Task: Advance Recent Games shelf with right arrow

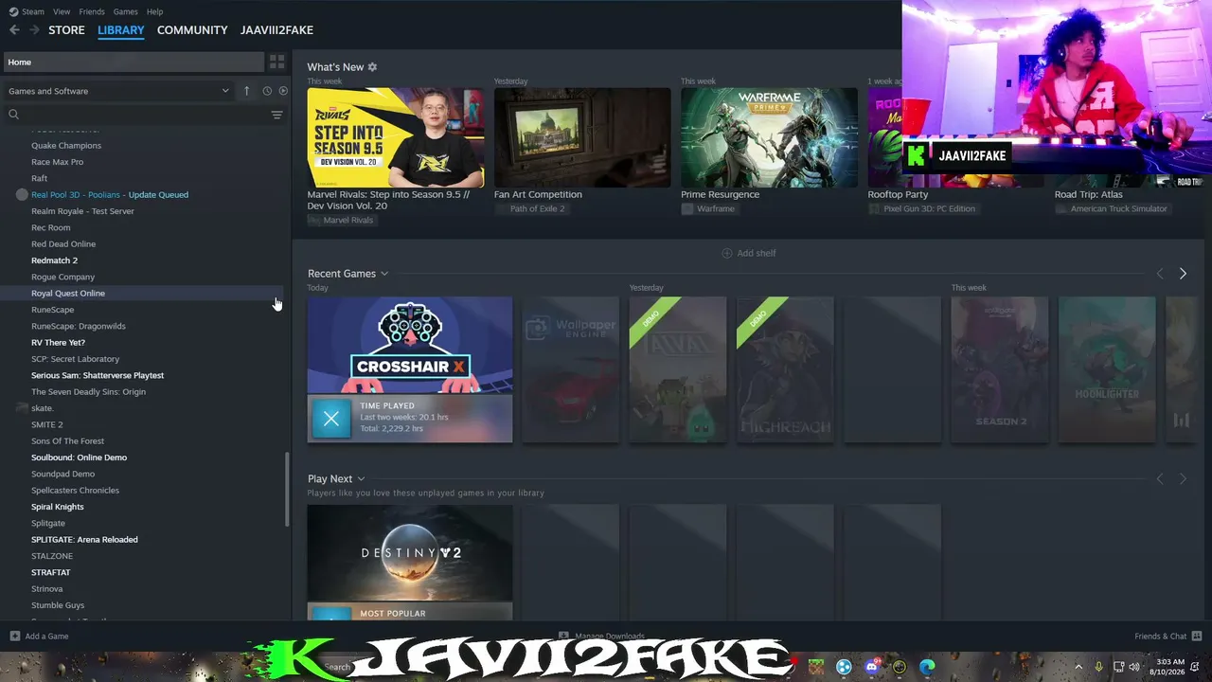Action: coord(1183,274)
